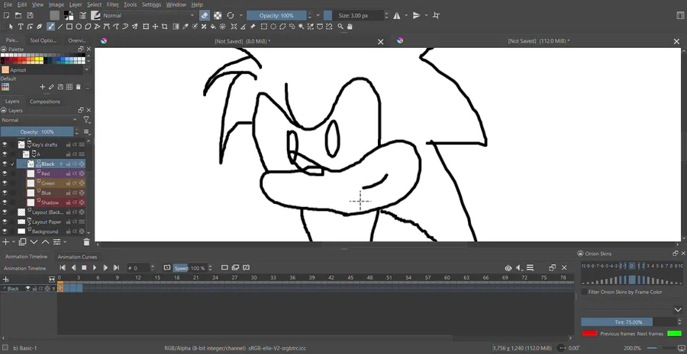
Task: Select the Transform tool
Action: tap(146, 27)
